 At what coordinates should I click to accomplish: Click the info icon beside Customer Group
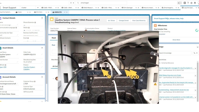35,82
